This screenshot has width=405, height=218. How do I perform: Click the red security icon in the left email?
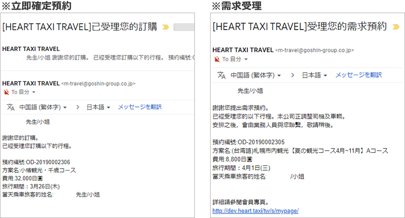click(x=7, y=92)
